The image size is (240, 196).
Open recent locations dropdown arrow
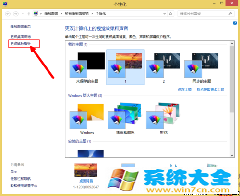(x=23, y=14)
